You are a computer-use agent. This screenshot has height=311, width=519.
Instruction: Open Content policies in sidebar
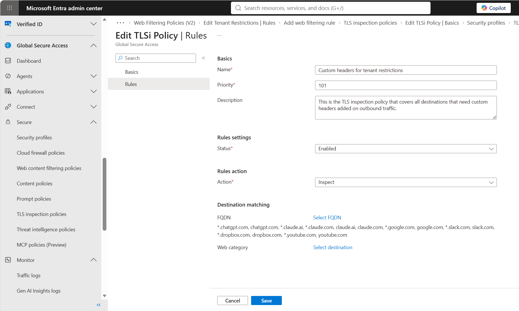34,183
